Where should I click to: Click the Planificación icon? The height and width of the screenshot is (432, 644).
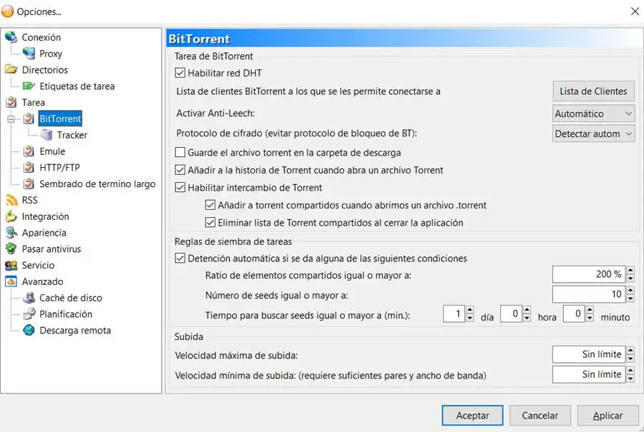point(29,314)
